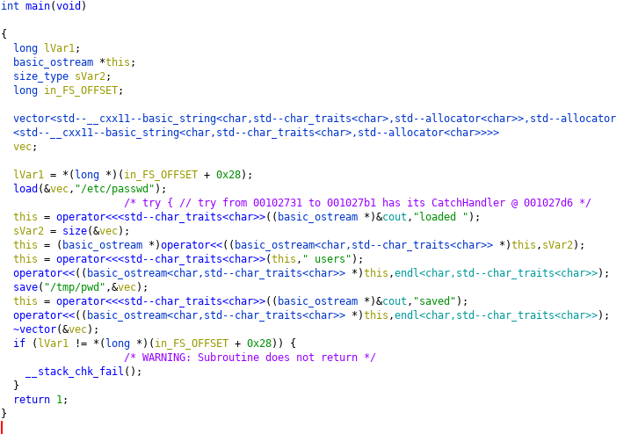The image size is (638, 434).
Task: Click in_FS_OFFSET in long declaration
Action: point(81,90)
